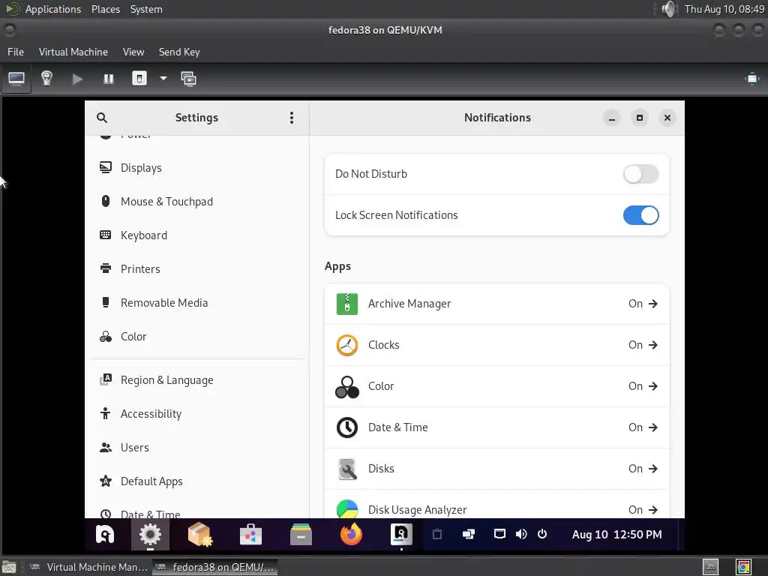
Task: Launch the software installer package icon
Action: [x=200, y=534]
